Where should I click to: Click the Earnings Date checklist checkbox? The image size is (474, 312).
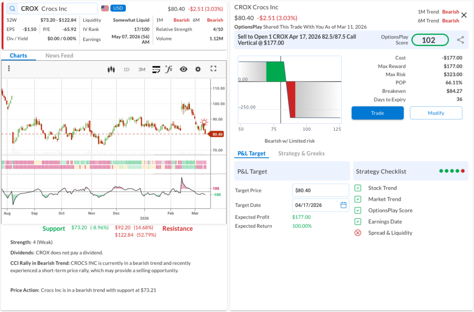(358, 222)
